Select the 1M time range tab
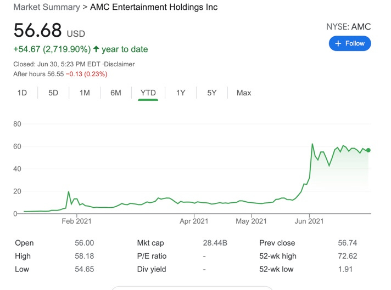 [85, 93]
